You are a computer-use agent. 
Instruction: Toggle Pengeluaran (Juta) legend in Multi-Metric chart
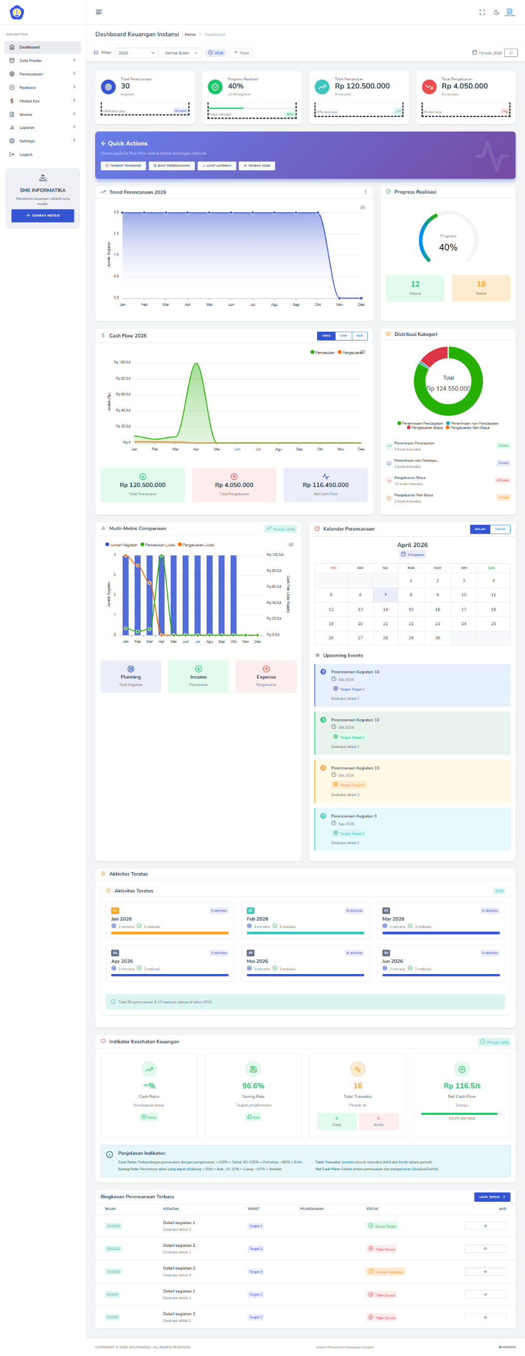point(196,545)
